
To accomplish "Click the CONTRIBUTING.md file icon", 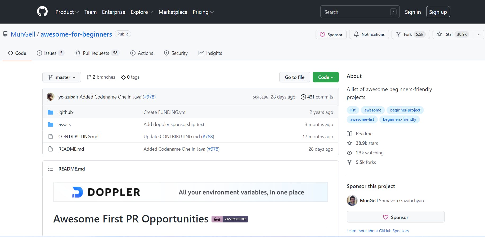I will [x=51, y=137].
